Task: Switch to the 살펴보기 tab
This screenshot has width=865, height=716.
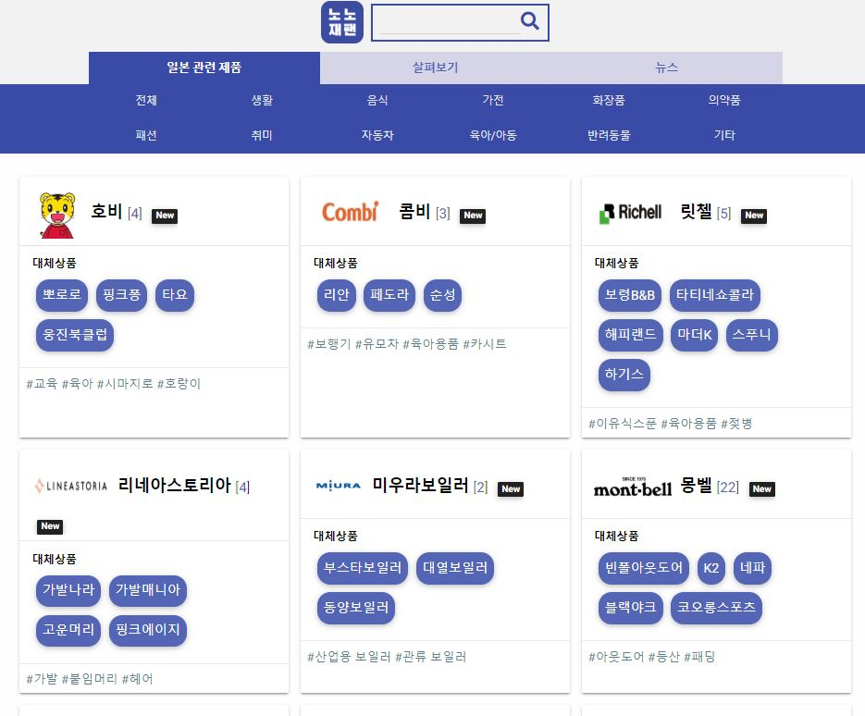Action: pos(435,68)
